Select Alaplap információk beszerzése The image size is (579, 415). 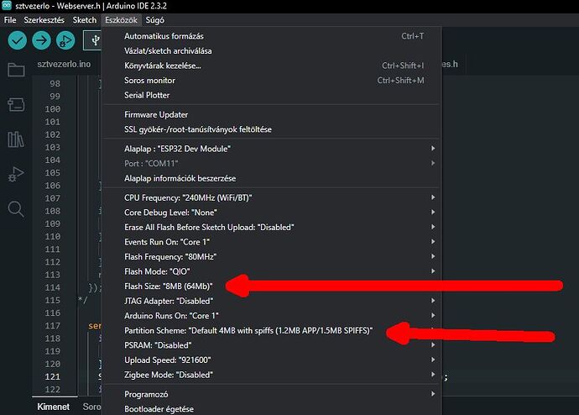(271, 178)
